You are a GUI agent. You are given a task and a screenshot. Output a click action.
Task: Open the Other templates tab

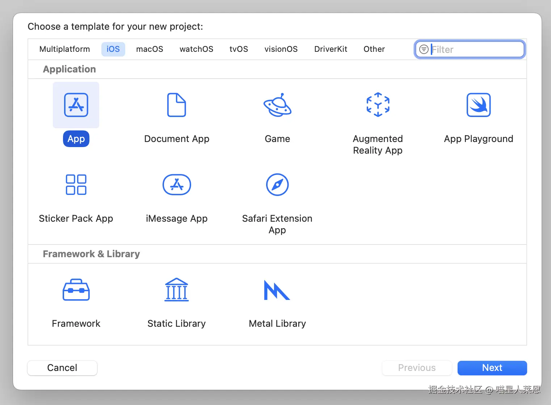pos(374,49)
